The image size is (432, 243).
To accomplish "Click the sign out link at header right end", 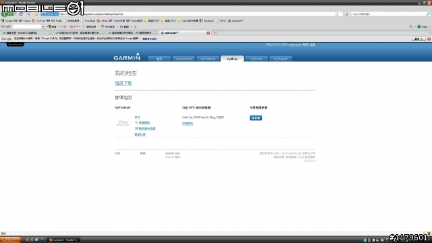I will coord(313,45).
